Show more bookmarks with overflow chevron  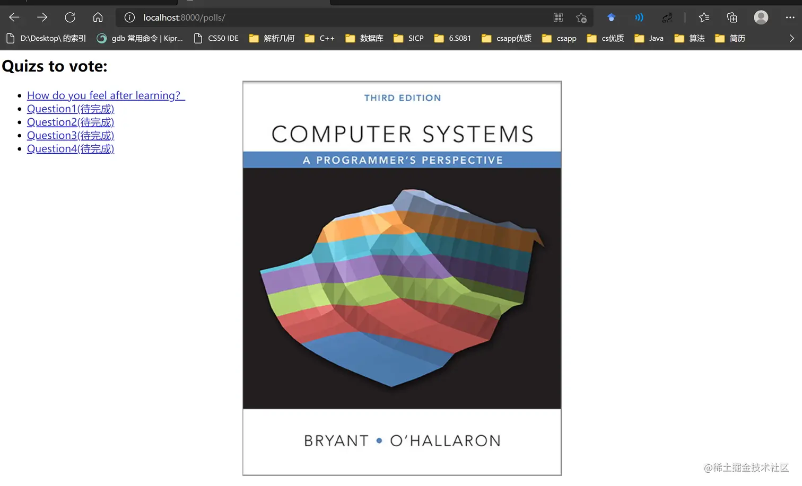point(792,38)
